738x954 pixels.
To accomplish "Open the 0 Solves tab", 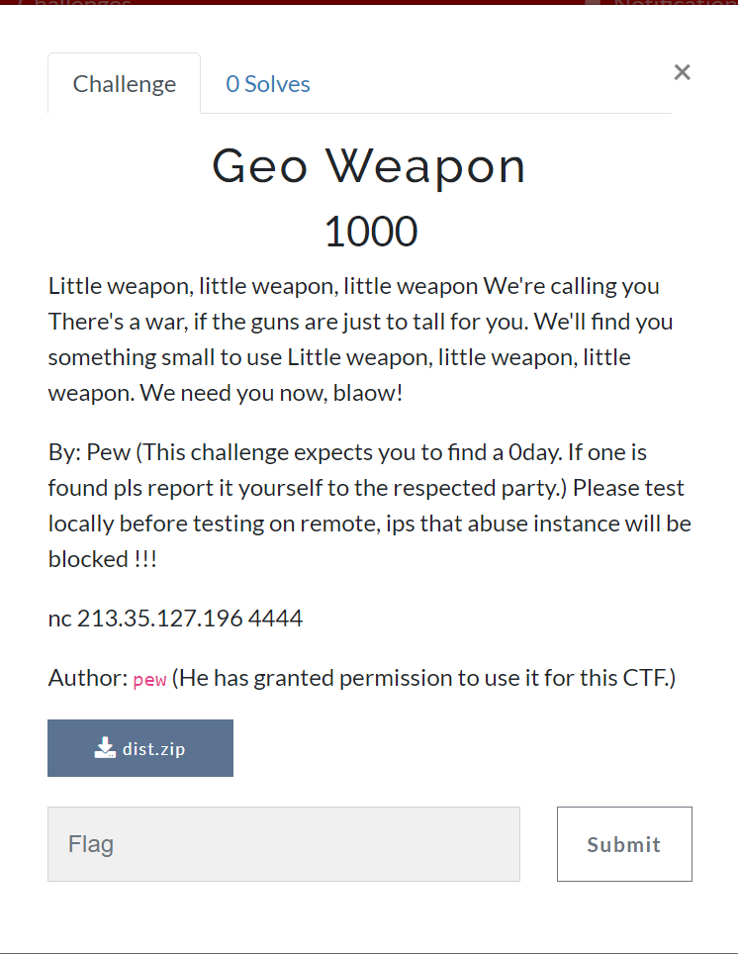I will point(268,84).
